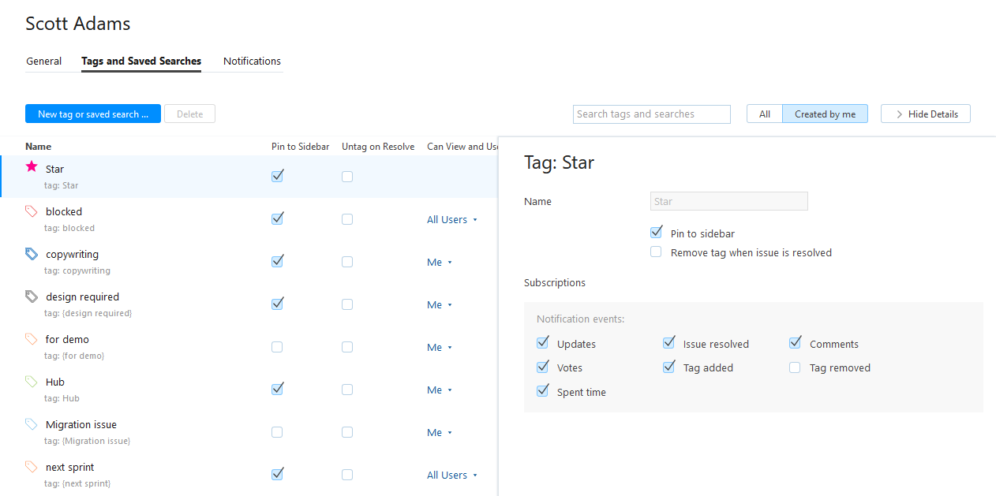
Task: Click the light blue Migration issue tag icon
Action: tap(32, 424)
